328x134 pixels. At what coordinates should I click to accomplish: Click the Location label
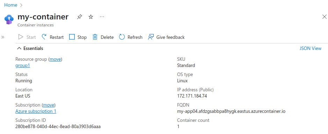click(x=24, y=90)
